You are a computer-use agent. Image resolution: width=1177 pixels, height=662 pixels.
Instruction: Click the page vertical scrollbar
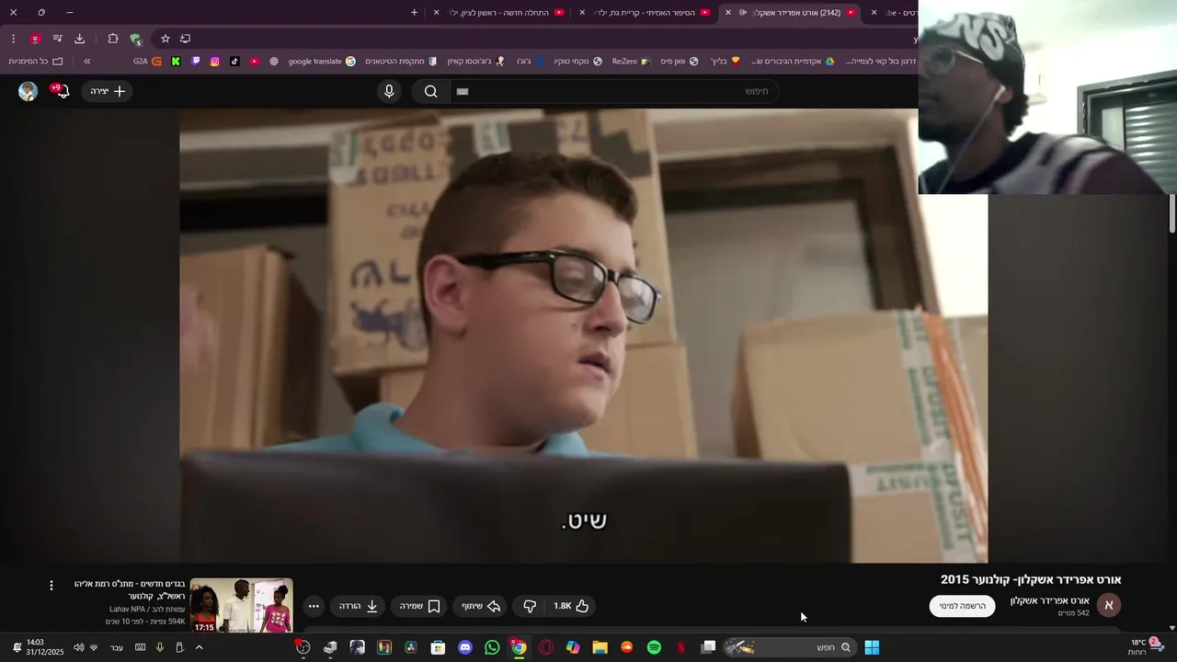(x=1171, y=213)
